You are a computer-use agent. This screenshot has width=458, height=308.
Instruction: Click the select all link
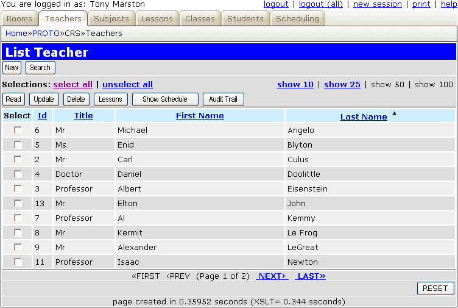tap(73, 85)
